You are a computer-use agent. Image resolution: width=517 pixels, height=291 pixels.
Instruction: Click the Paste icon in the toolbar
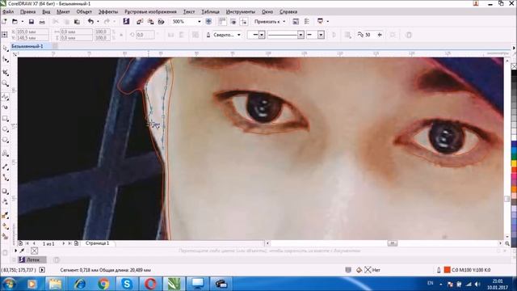[77, 22]
